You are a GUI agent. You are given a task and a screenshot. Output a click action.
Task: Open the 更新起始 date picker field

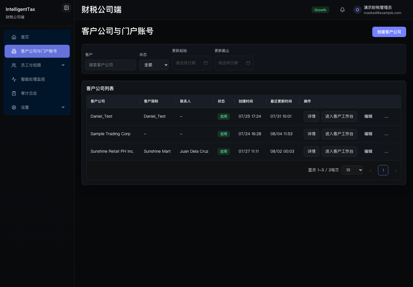192,63
